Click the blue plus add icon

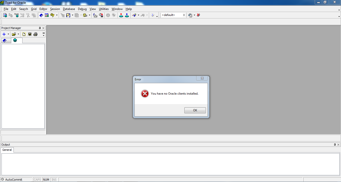(x=4, y=34)
